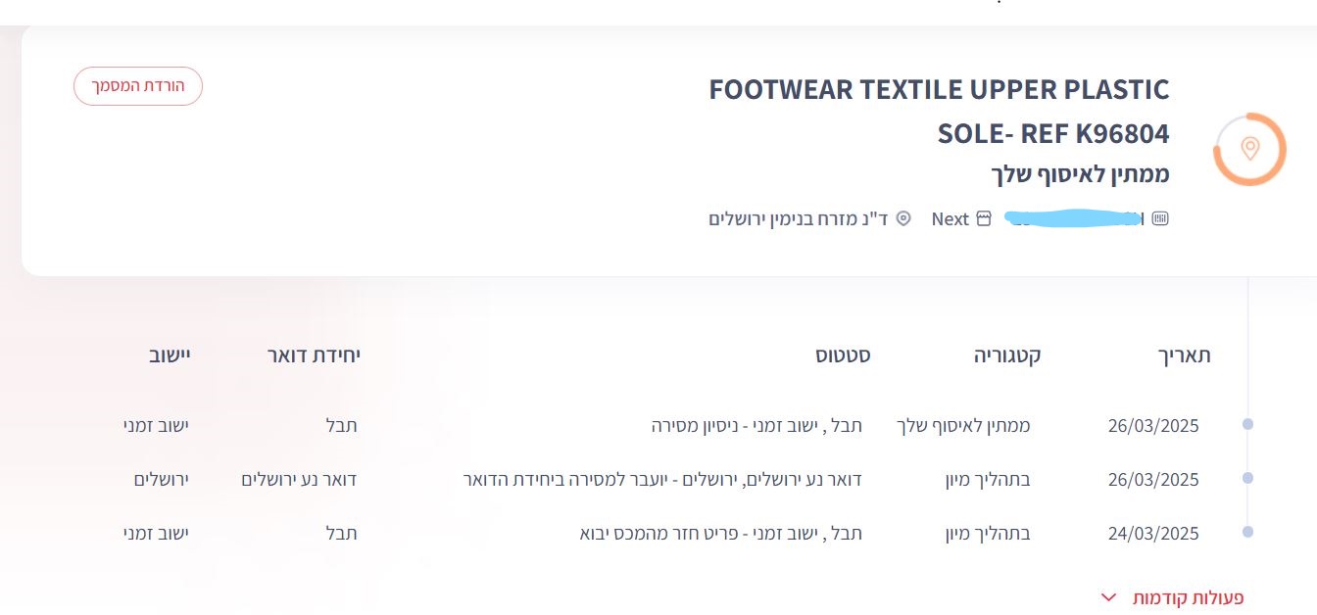Viewport: 1317px width, 615px height.
Task: Click the "הורדת המסמך" download button
Action: pyautogui.click(x=138, y=86)
